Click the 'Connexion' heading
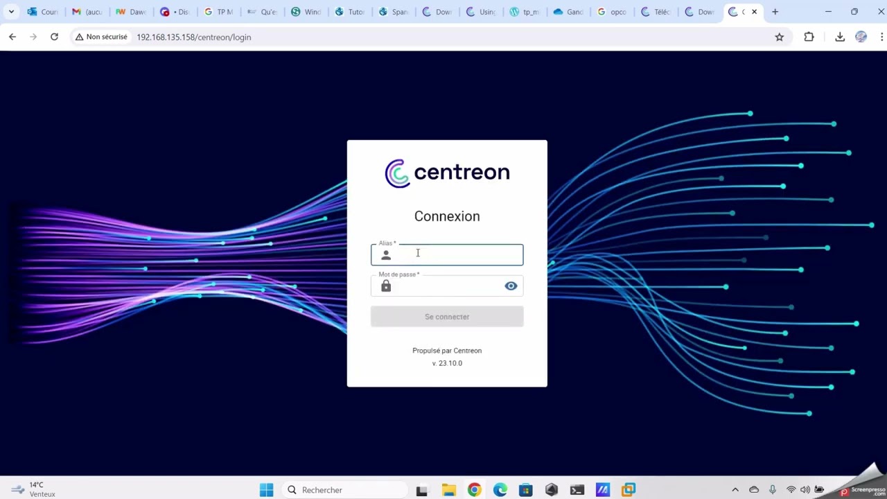The height and width of the screenshot is (499, 887). click(447, 216)
